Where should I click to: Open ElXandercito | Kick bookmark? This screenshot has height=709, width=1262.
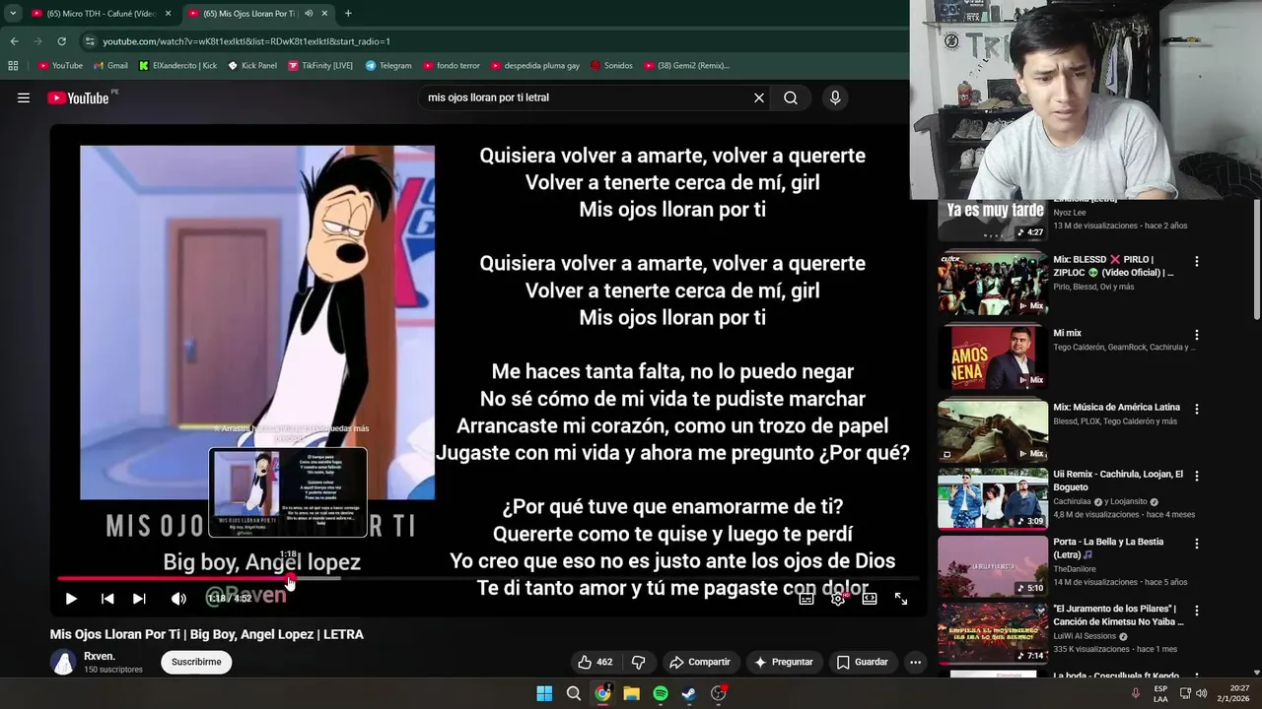(177, 66)
